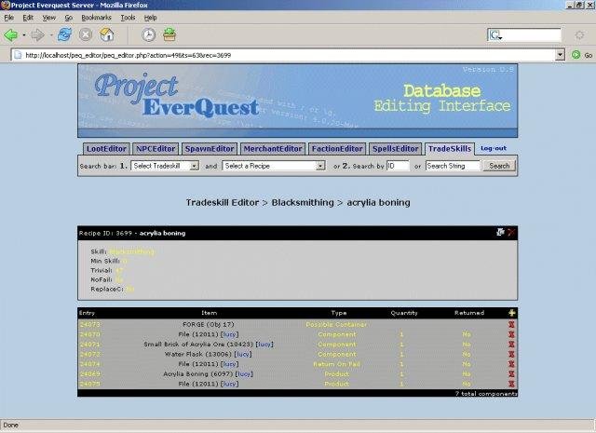The height and width of the screenshot is (433, 596).
Task: Click the browser search box field
Action: click(x=523, y=35)
